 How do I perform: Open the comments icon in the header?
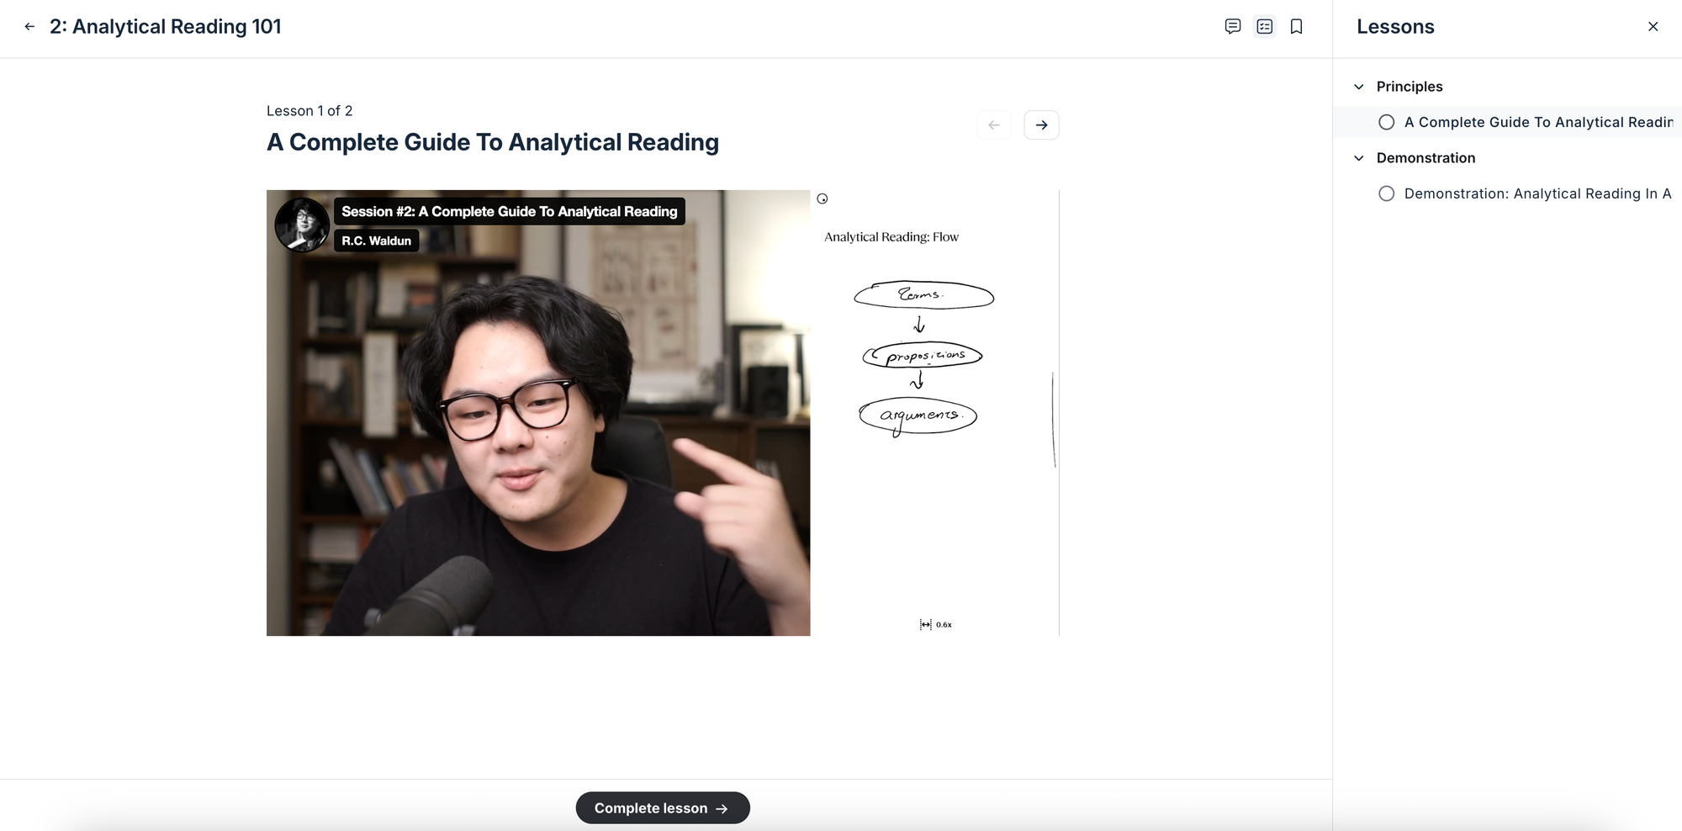1232,27
